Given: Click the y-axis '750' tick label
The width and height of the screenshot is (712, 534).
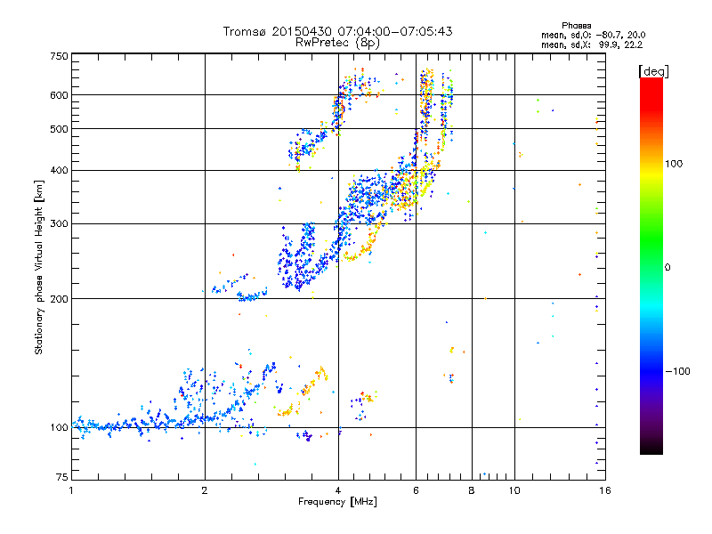Looking at the screenshot, I should [59, 56].
